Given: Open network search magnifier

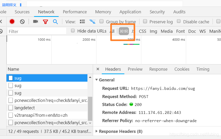Looking at the screenshot, I should point(55,22).
